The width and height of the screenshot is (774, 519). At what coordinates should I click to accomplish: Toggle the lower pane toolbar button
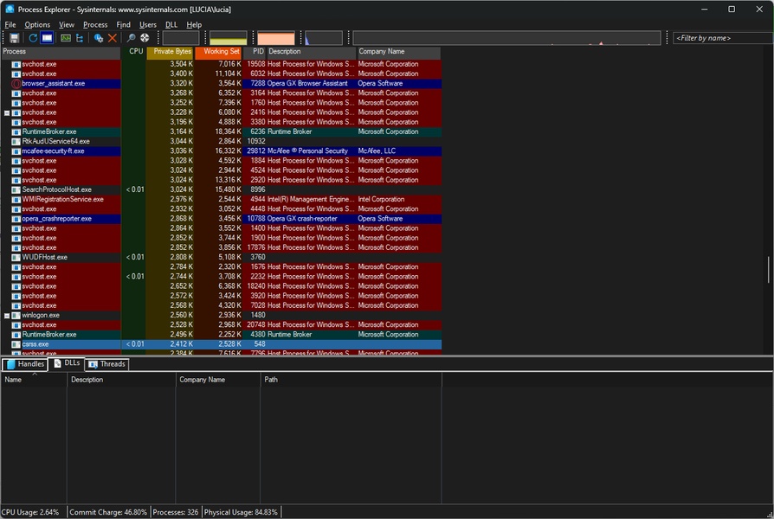pos(47,38)
